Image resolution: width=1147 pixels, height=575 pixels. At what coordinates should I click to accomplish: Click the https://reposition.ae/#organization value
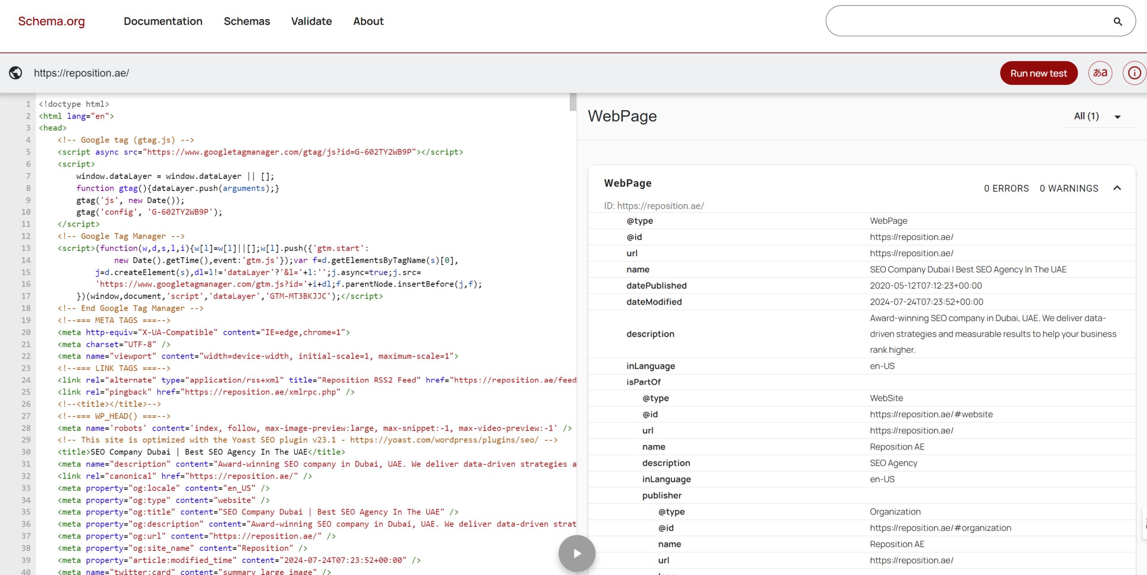point(940,528)
